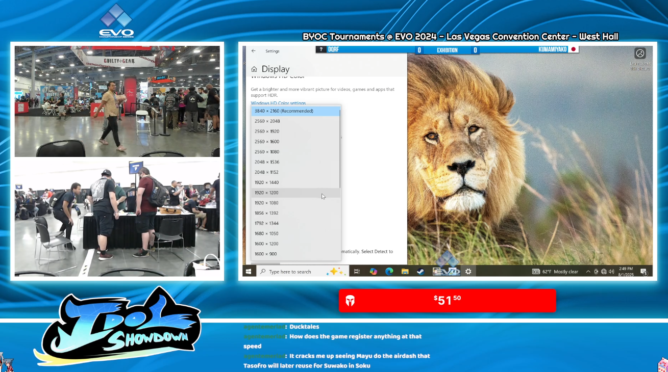This screenshot has height=372, width=668.
Task: Choose the 1600 × 1200 resolution
Action: point(295,244)
